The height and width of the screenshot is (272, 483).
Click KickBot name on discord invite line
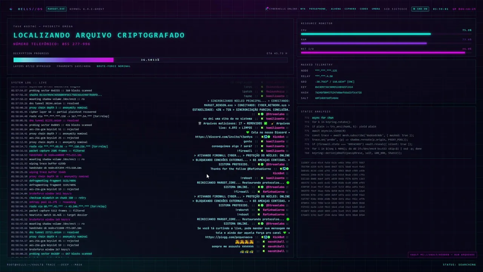tap(278, 137)
